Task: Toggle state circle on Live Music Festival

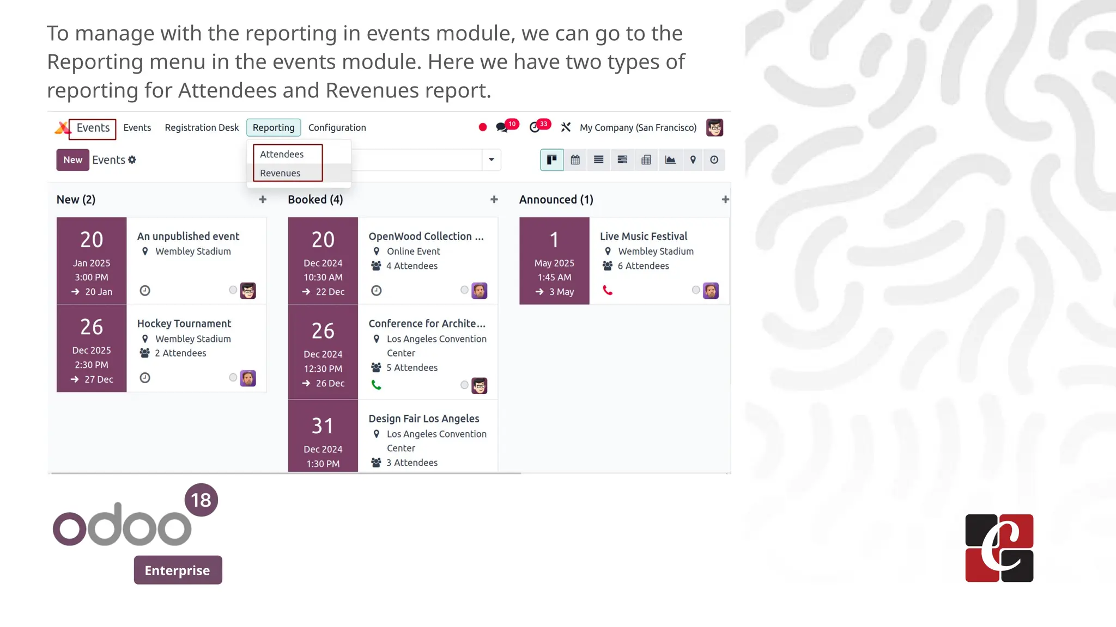Action: tap(696, 290)
